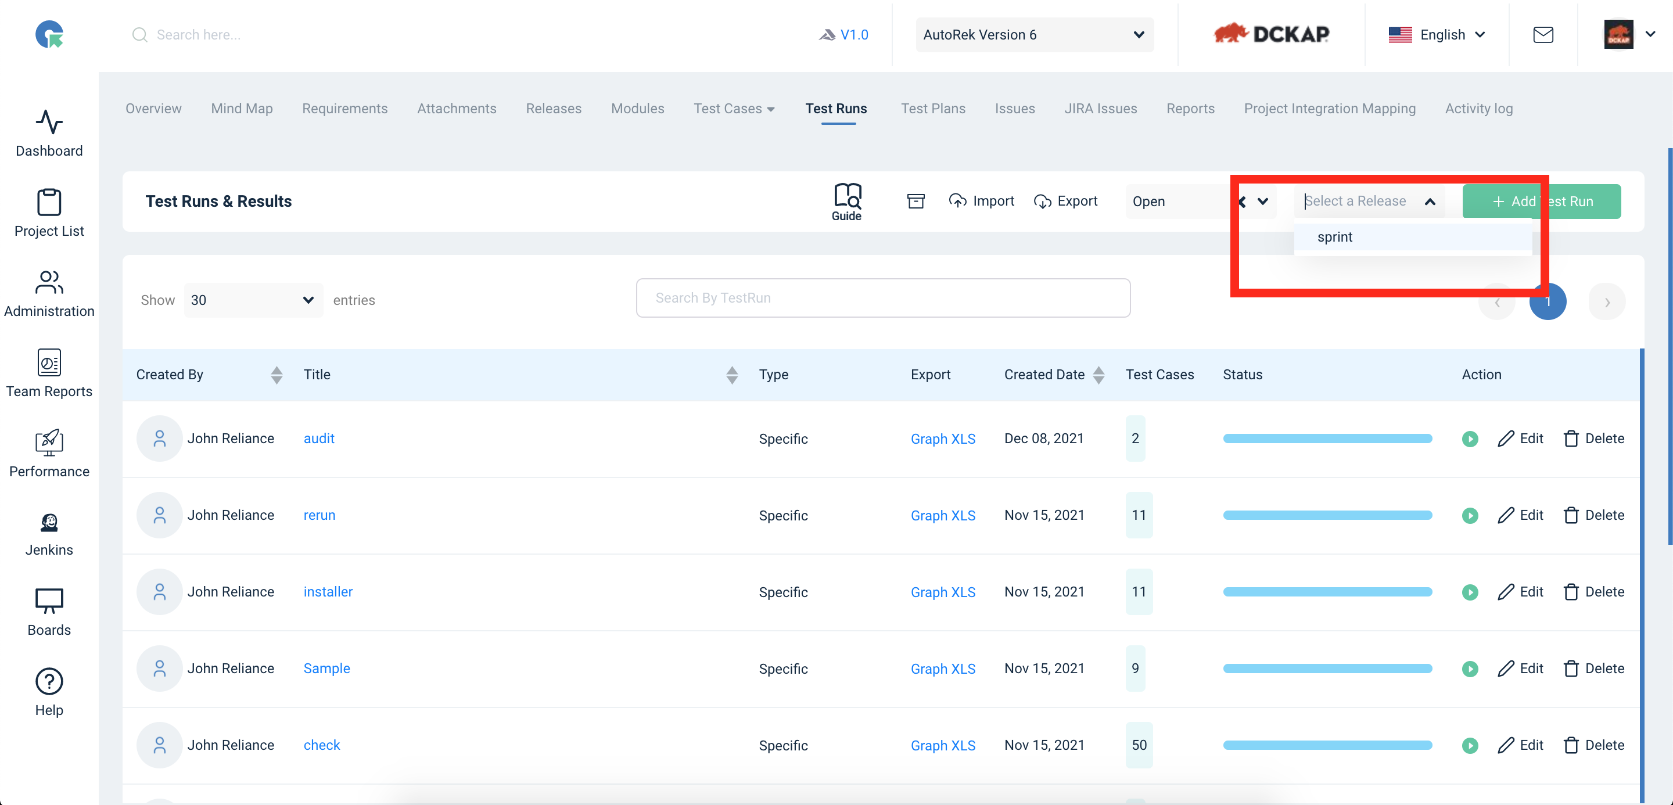Open Graph XLS for Sample row
The image size is (1673, 805).
[943, 669]
